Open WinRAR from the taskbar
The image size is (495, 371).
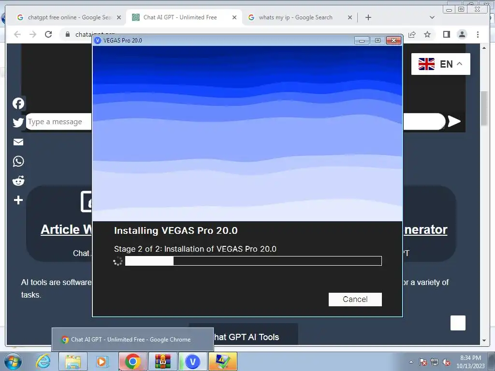point(162,361)
